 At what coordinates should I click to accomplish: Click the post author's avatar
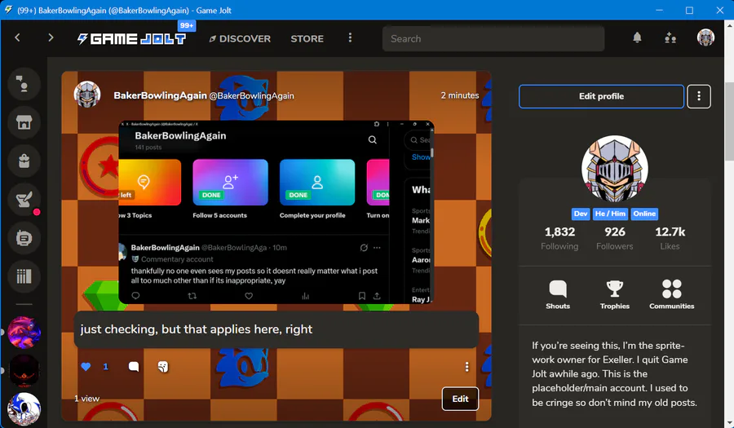87,95
